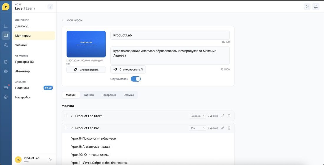The image size is (324, 165).
Task: Open the dashboard bar-chart rail icon
Action: tap(6, 26)
